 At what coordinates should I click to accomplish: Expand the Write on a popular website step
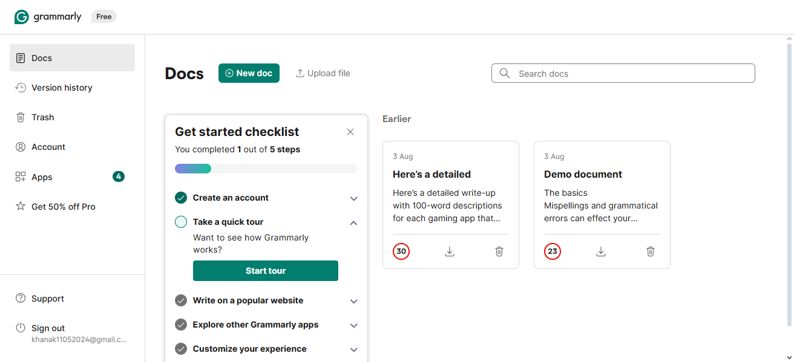[x=354, y=301]
